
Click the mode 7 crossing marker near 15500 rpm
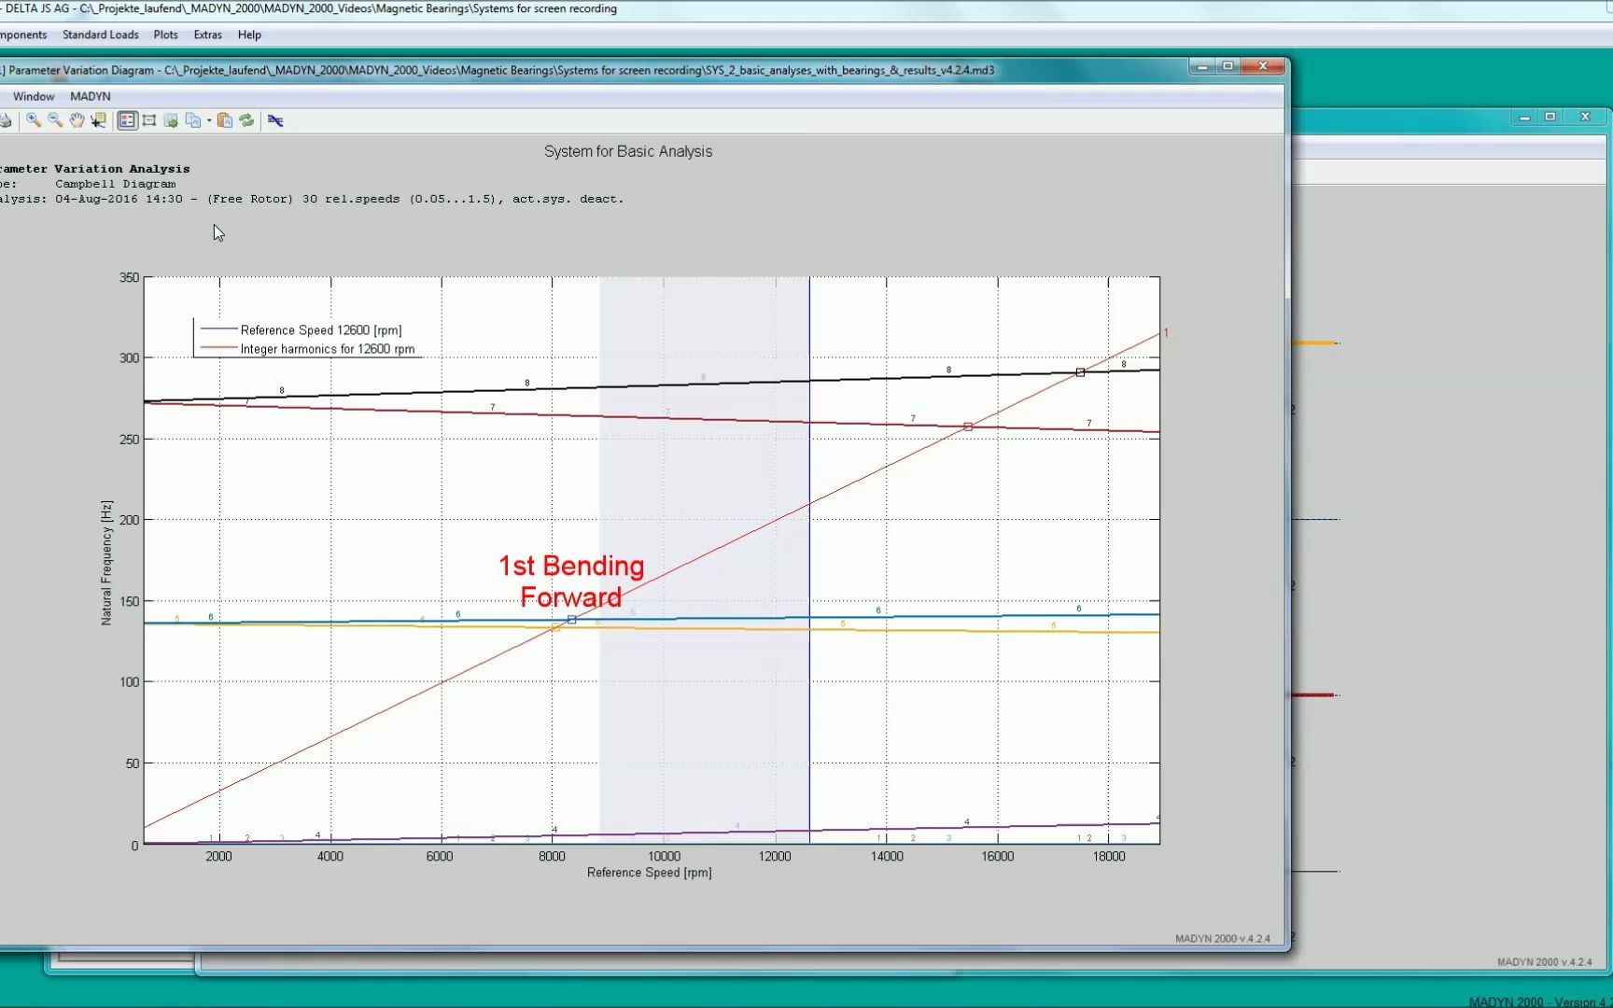tap(968, 427)
